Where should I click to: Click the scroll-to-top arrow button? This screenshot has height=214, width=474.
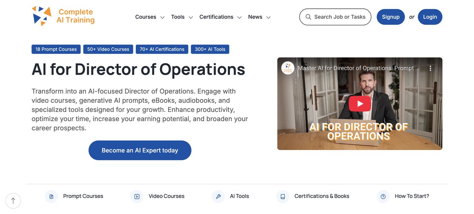pos(13,201)
